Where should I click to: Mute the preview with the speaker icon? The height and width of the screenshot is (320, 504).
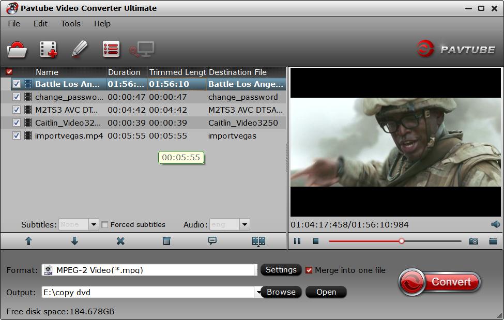click(495, 224)
